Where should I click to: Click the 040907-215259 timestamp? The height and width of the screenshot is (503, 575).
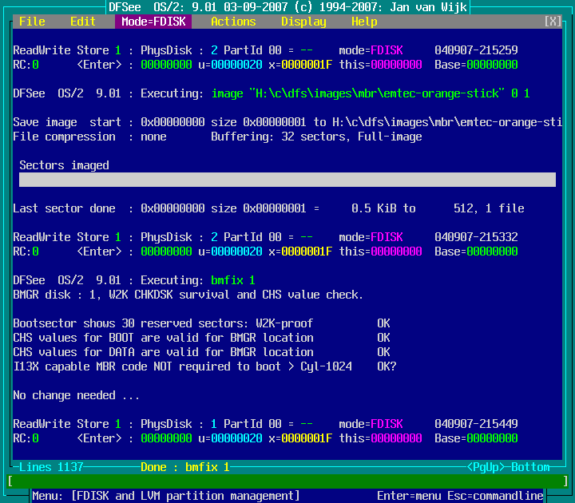pyautogui.click(x=476, y=50)
